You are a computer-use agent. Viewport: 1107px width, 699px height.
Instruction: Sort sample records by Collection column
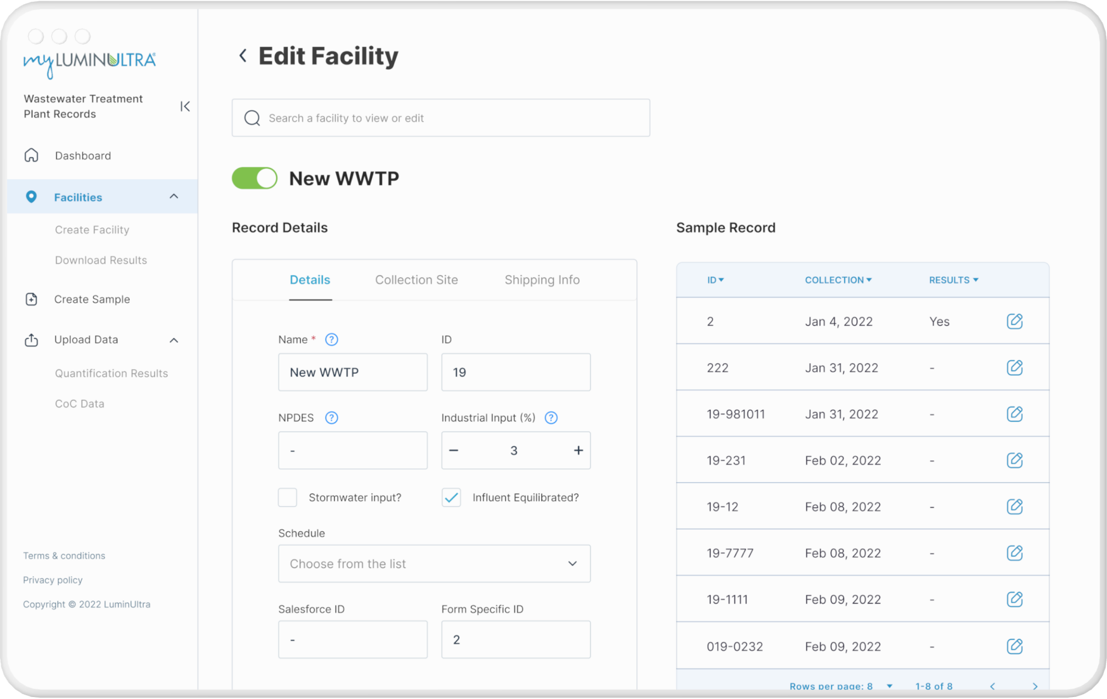pyautogui.click(x=838, y=280)
